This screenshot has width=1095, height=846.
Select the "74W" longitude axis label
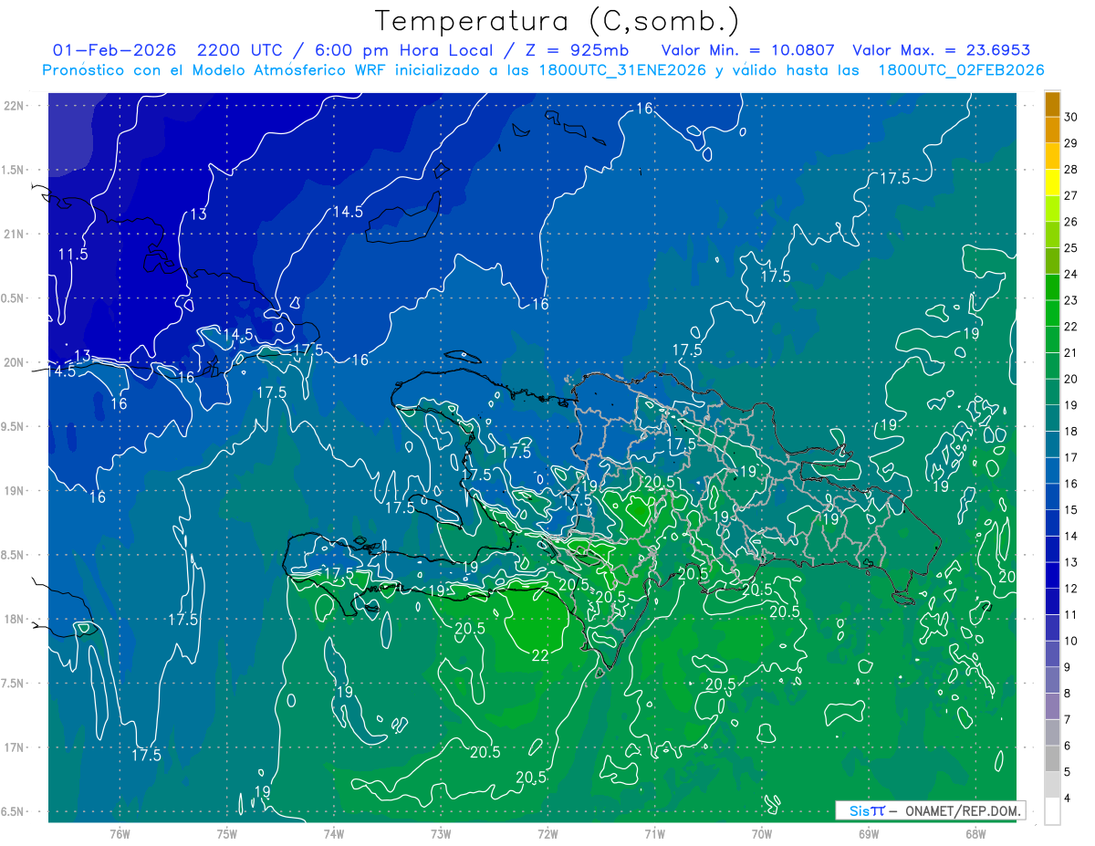click(334, 834)
